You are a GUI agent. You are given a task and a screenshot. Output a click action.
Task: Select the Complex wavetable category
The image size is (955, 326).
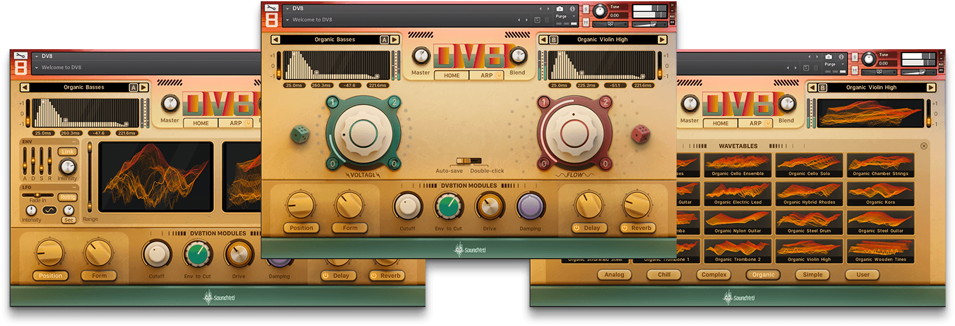click(x=714, y=275)
